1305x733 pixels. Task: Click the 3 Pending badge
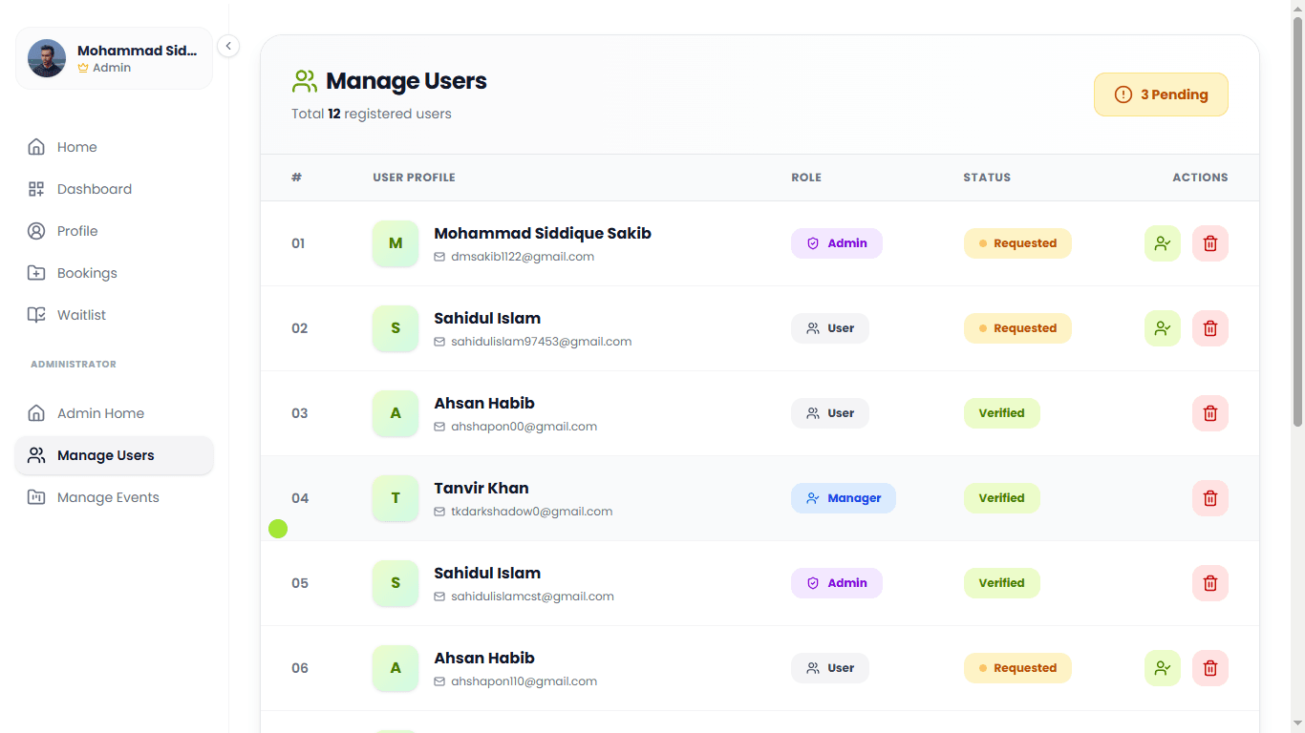pyautogui.click(x=1161, y=94)
